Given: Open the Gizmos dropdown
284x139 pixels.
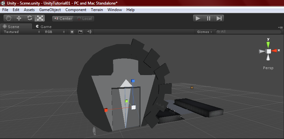Looking at the screenshot, I should click(x=205, y=32).
